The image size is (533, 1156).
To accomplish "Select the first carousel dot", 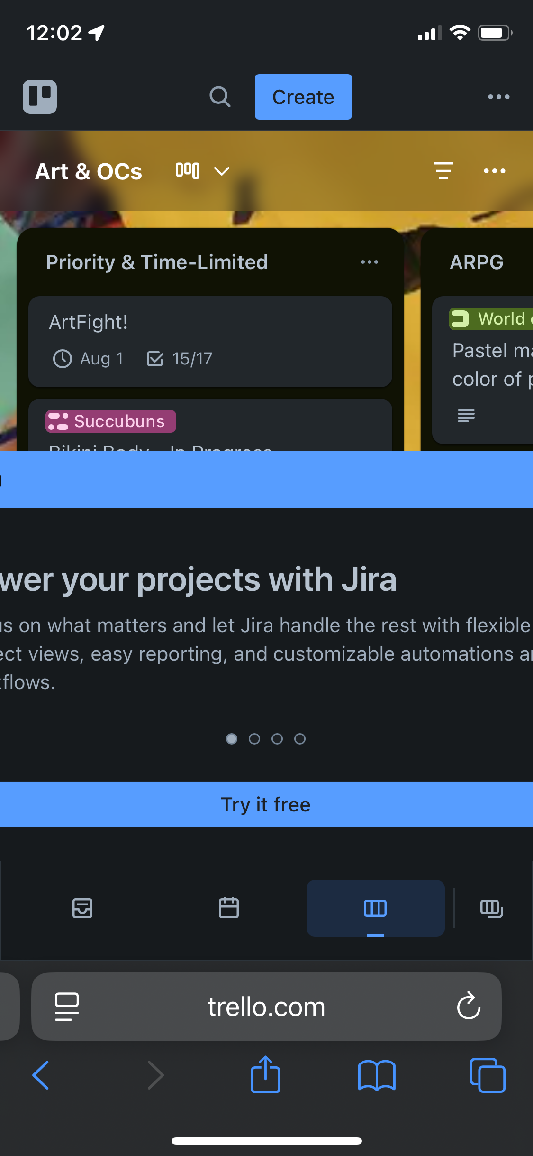I will tap(232, 739).
